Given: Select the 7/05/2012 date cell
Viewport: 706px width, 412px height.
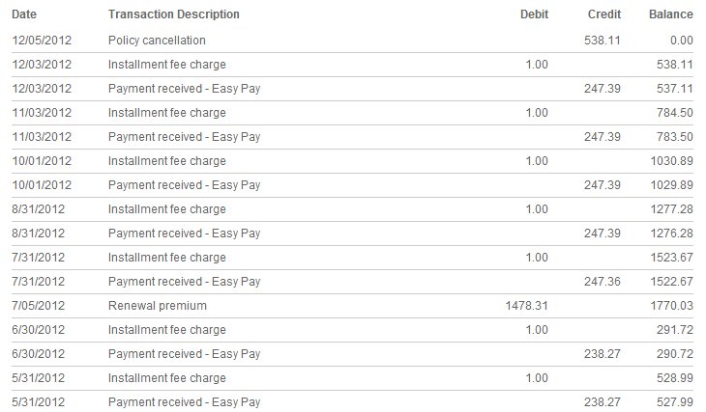Looking at the screenshot, I should (x=39, y=306).
